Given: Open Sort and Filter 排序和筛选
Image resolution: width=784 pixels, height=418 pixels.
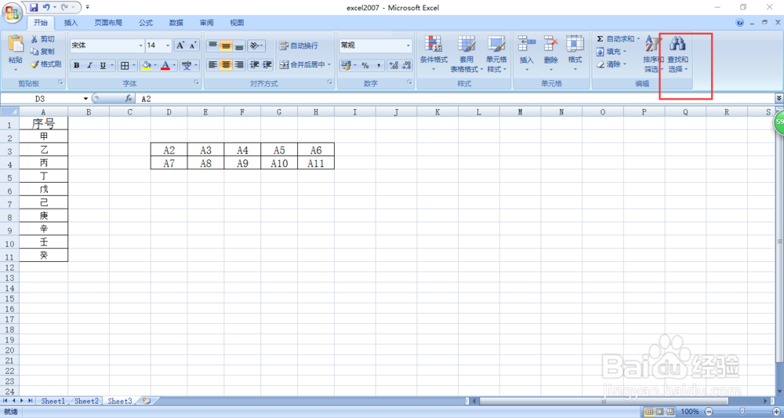Looking at the screenshot, I should point(652,54).
